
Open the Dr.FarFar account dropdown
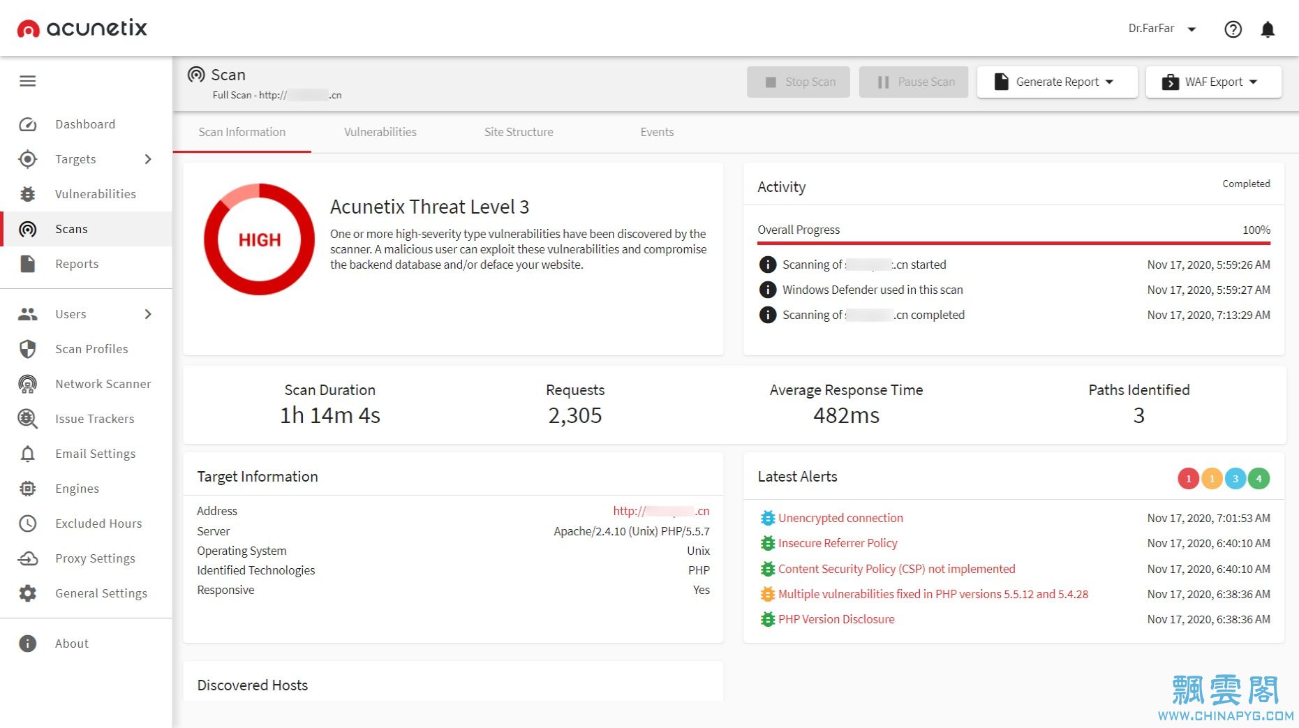coord(1162,29)
